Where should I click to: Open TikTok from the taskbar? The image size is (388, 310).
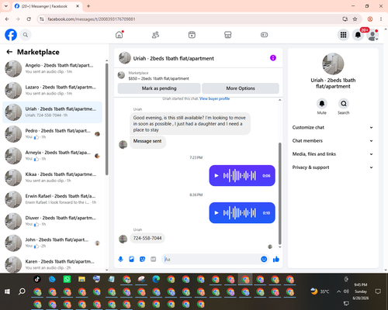pos(37,279)
